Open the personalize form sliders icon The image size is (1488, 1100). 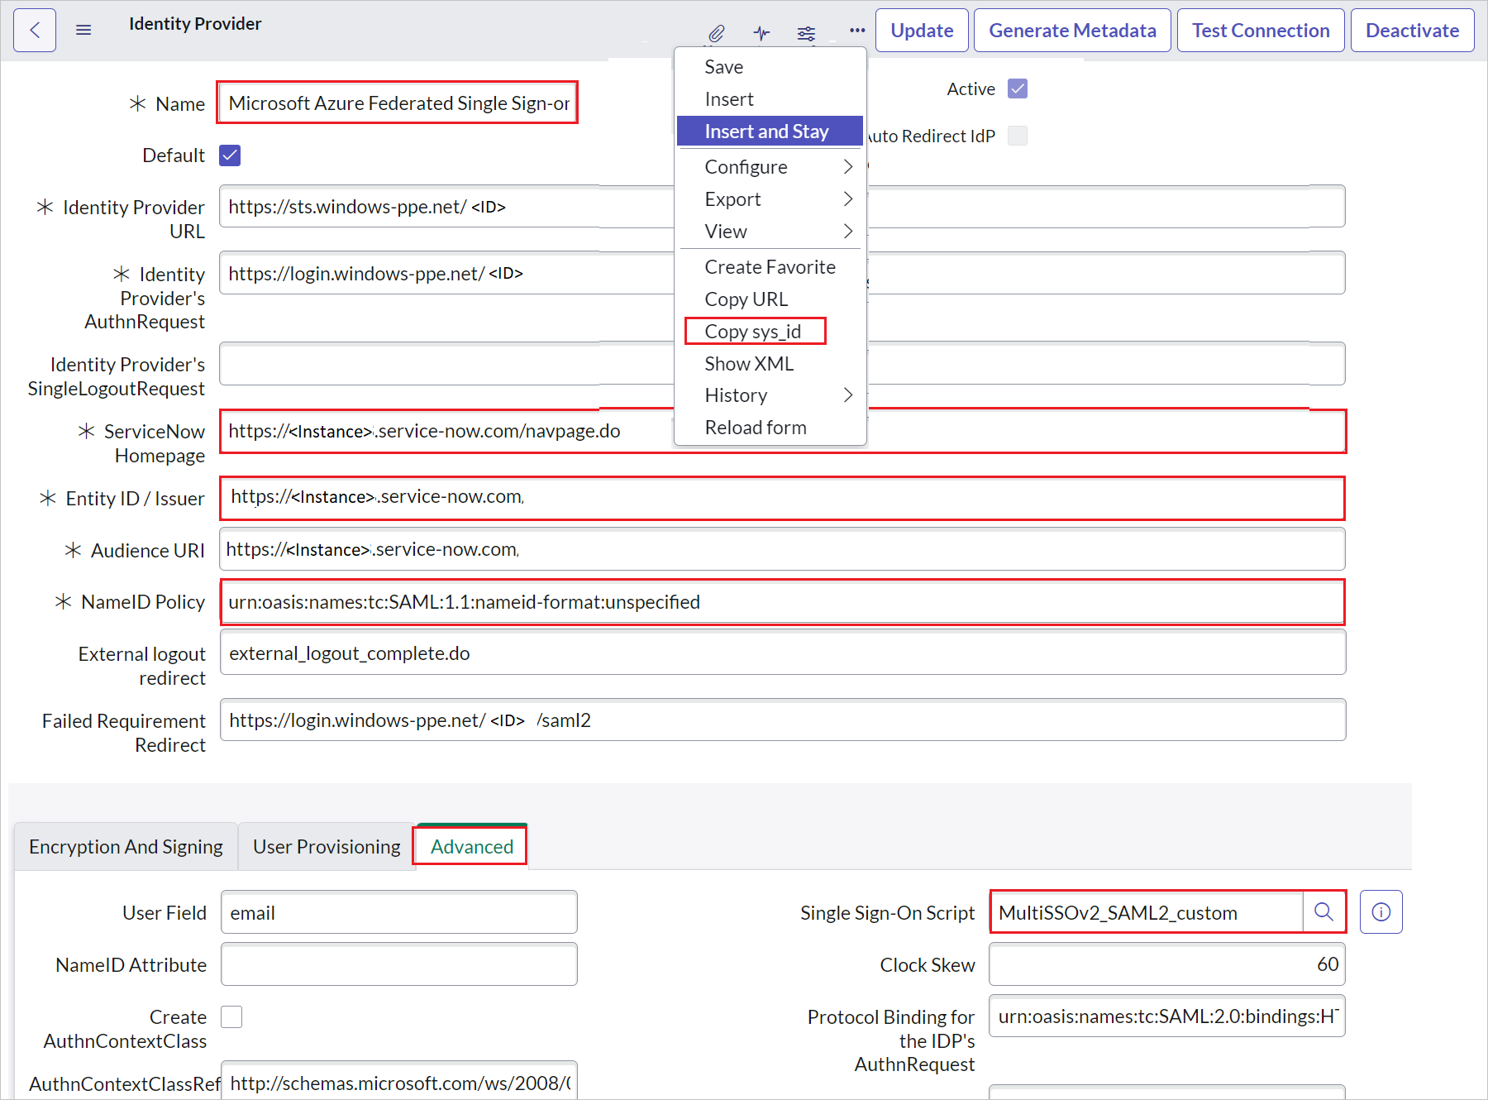tap(806, 33)
